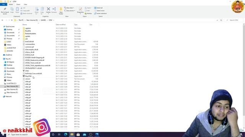Select Downloads under Quick access
Viewport: 245px width, 137px height.
click(x=10, y=33)
